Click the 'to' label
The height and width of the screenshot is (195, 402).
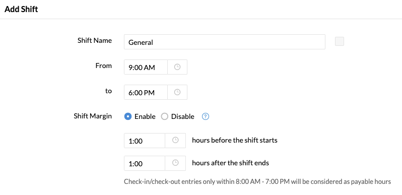tap(108, 91)
